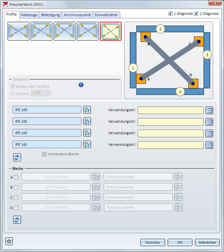Switch to the Profile tab
Viewport: 224px width, 252px height.
click(12, 14)
